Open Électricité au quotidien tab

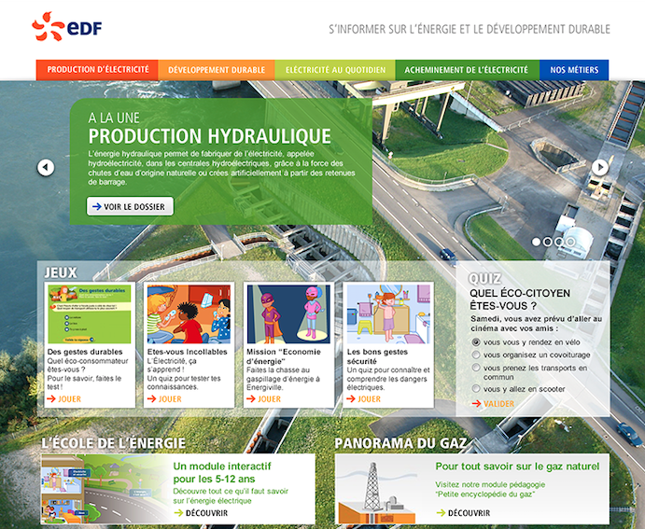[335, 70]
